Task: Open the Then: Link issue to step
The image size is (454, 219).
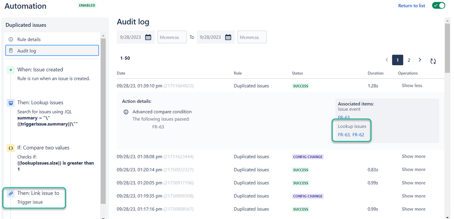Action: pos(38,193)
